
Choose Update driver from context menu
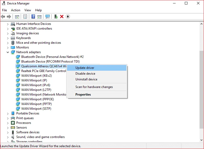coord(97,68)
